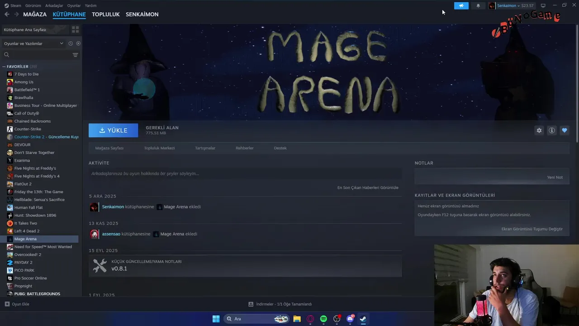Open the Görünüm menu
This screenshot has height=326, width=579.
point(33,5)
